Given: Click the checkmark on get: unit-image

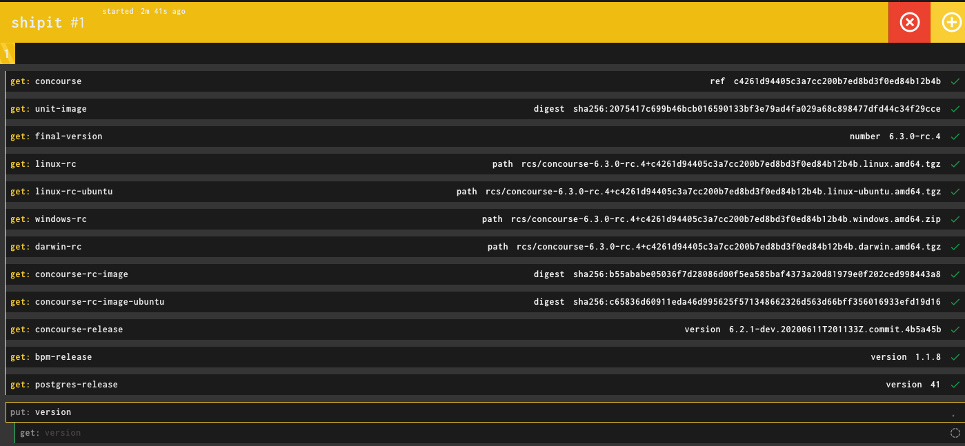Looking at the screenshot, I should pos(955,108).
